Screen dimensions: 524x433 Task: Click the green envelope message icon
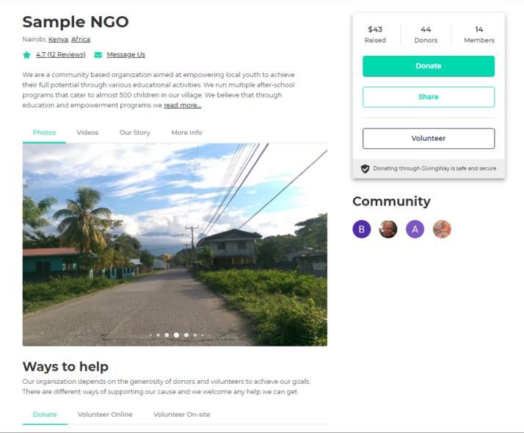pyautogui.click(x=98, y=55)
